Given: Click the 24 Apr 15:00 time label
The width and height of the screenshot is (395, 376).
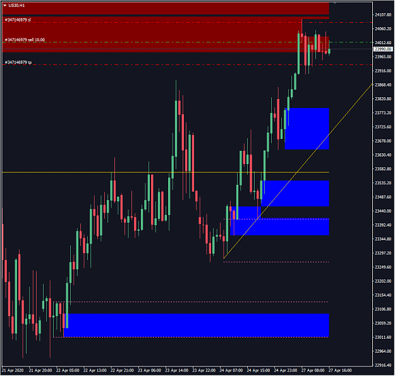Looking at the screenshot, I should pyautogui.click(x=258, y=371).
